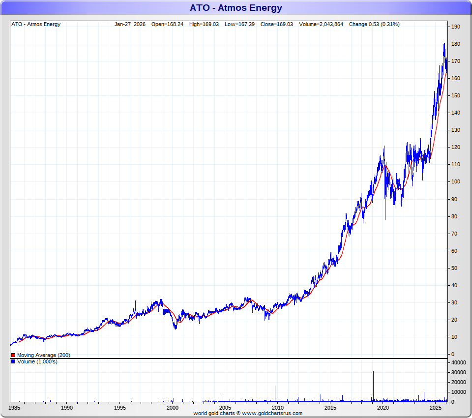Click the price peak near 180 in 2025

(444, 44)
